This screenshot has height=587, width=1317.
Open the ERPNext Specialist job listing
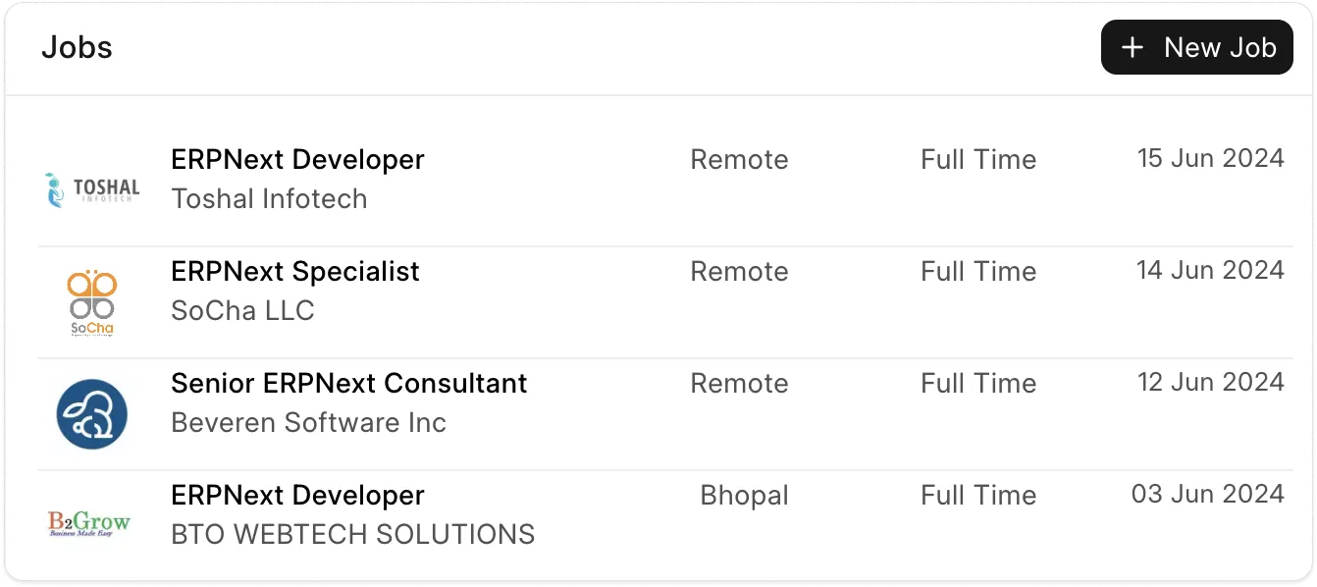pyautogui.click(x=295, y=271)
